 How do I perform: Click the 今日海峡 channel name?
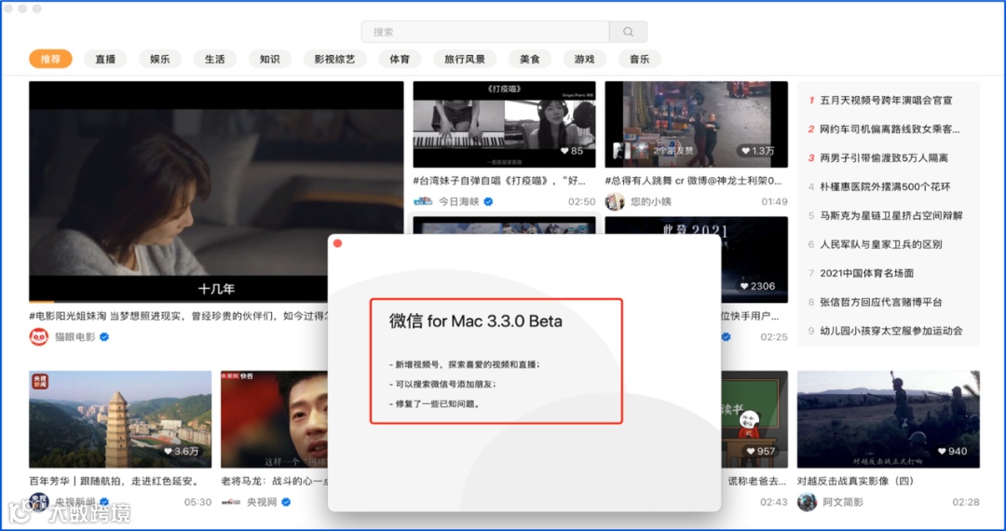tap(458, 201)
